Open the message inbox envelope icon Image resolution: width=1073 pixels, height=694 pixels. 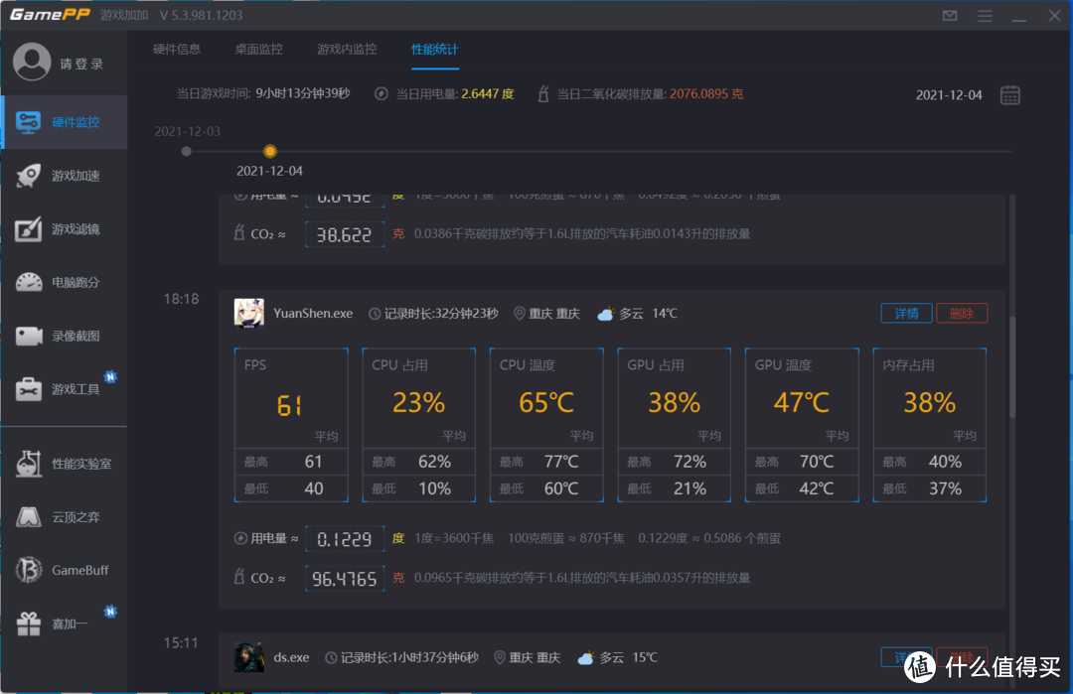pos(949,15)
